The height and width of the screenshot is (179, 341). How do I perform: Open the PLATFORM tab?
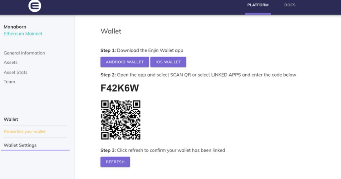258,5
